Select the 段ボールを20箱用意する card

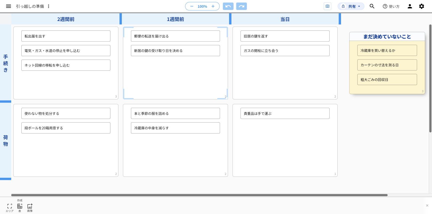(66, 128)
